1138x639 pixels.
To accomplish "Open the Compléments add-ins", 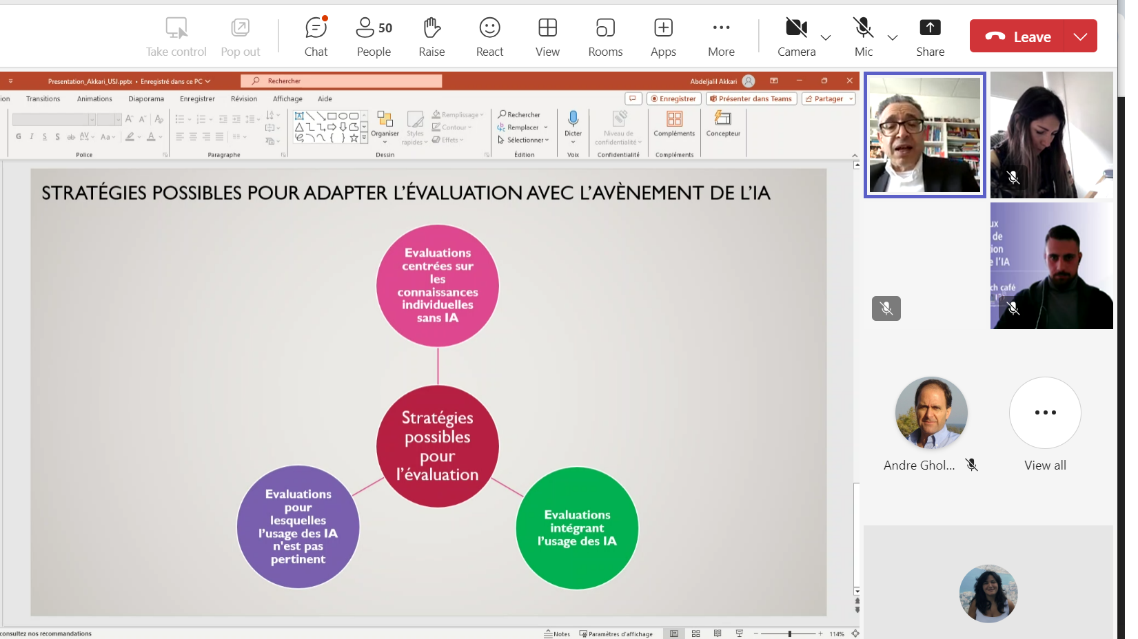I will [674, 125].
